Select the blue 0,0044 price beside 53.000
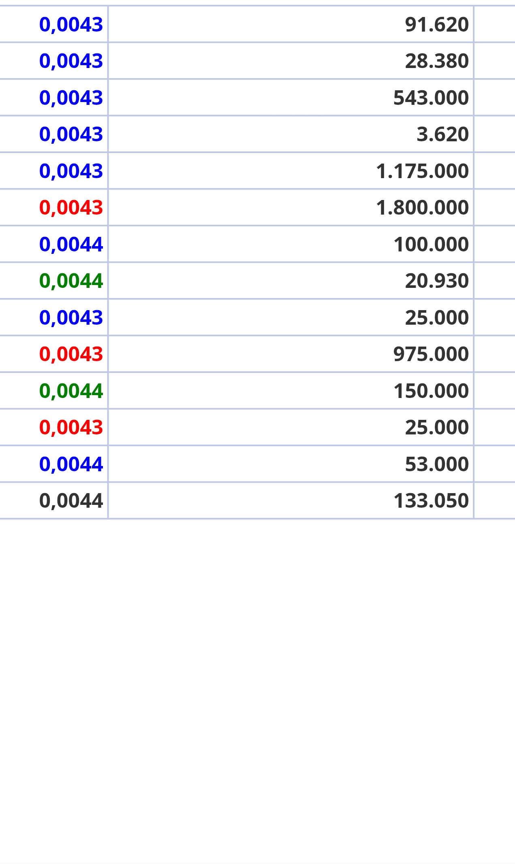 (x=71, y=464)
